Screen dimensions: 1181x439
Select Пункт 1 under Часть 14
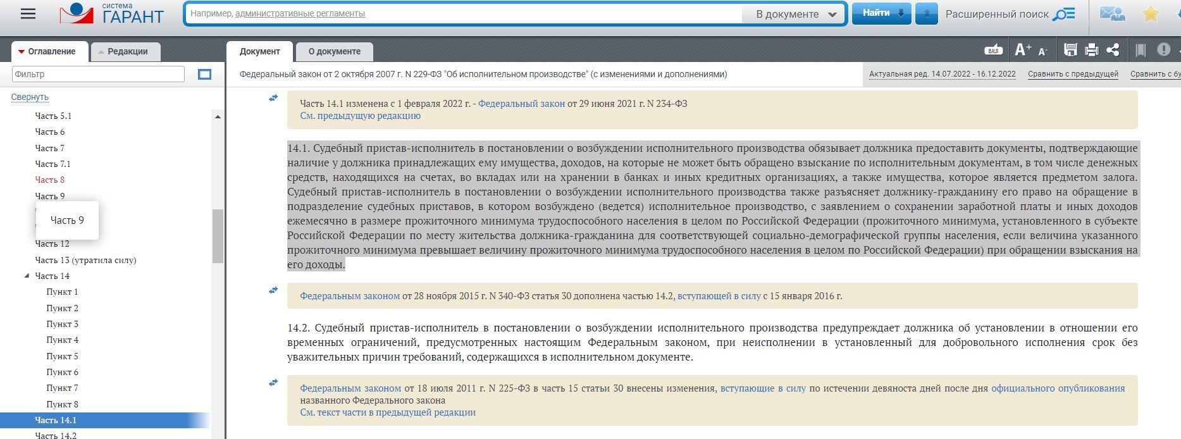pyautogui.click(x=63, y=292)
